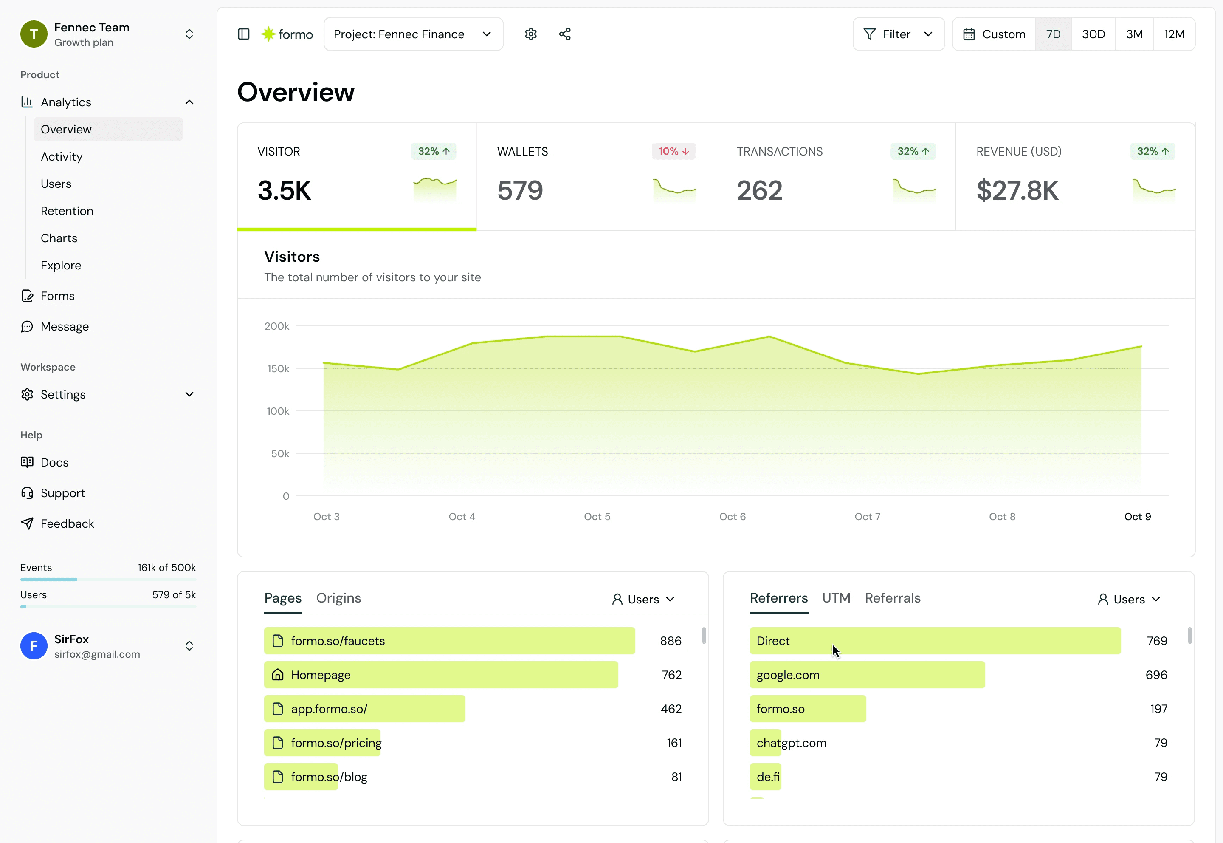Open the SirFox account switcher
Screen dimensions: 1223x843
point(189,646)
